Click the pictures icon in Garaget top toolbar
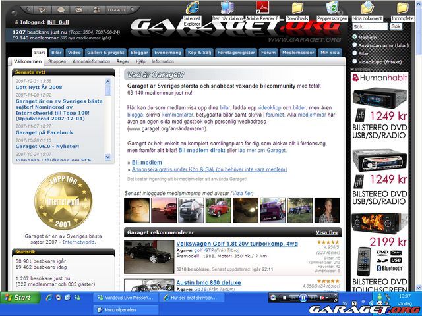 point(42,10)
